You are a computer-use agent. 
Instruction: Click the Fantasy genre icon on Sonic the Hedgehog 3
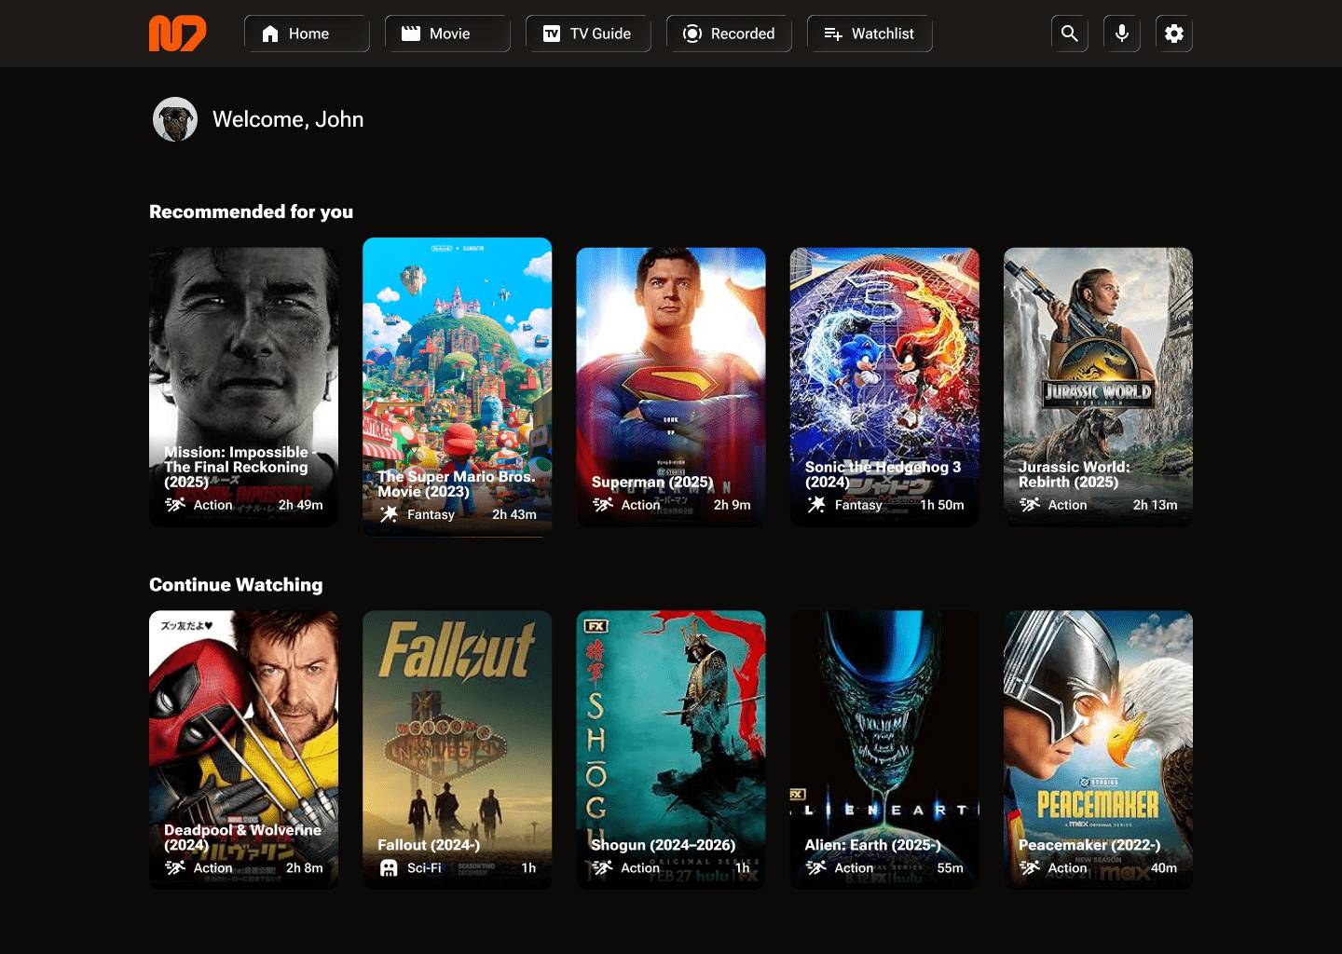click(x=816, y=505)
